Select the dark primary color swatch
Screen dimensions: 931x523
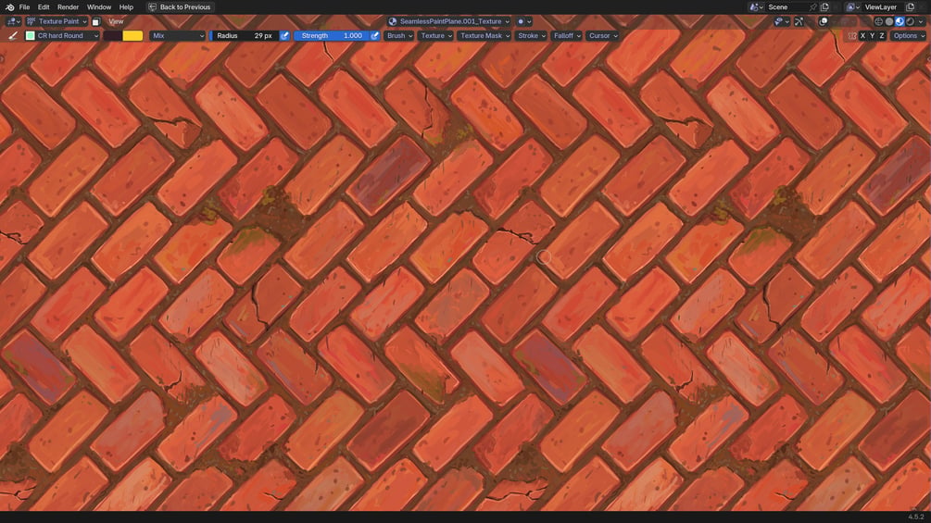pos(112,35)
